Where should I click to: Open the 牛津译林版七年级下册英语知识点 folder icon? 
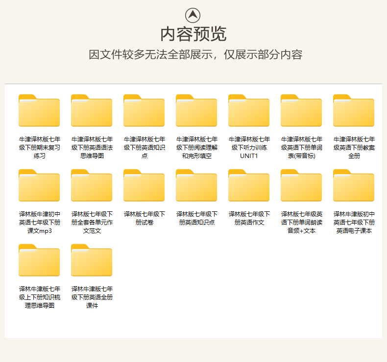[144, 111]
